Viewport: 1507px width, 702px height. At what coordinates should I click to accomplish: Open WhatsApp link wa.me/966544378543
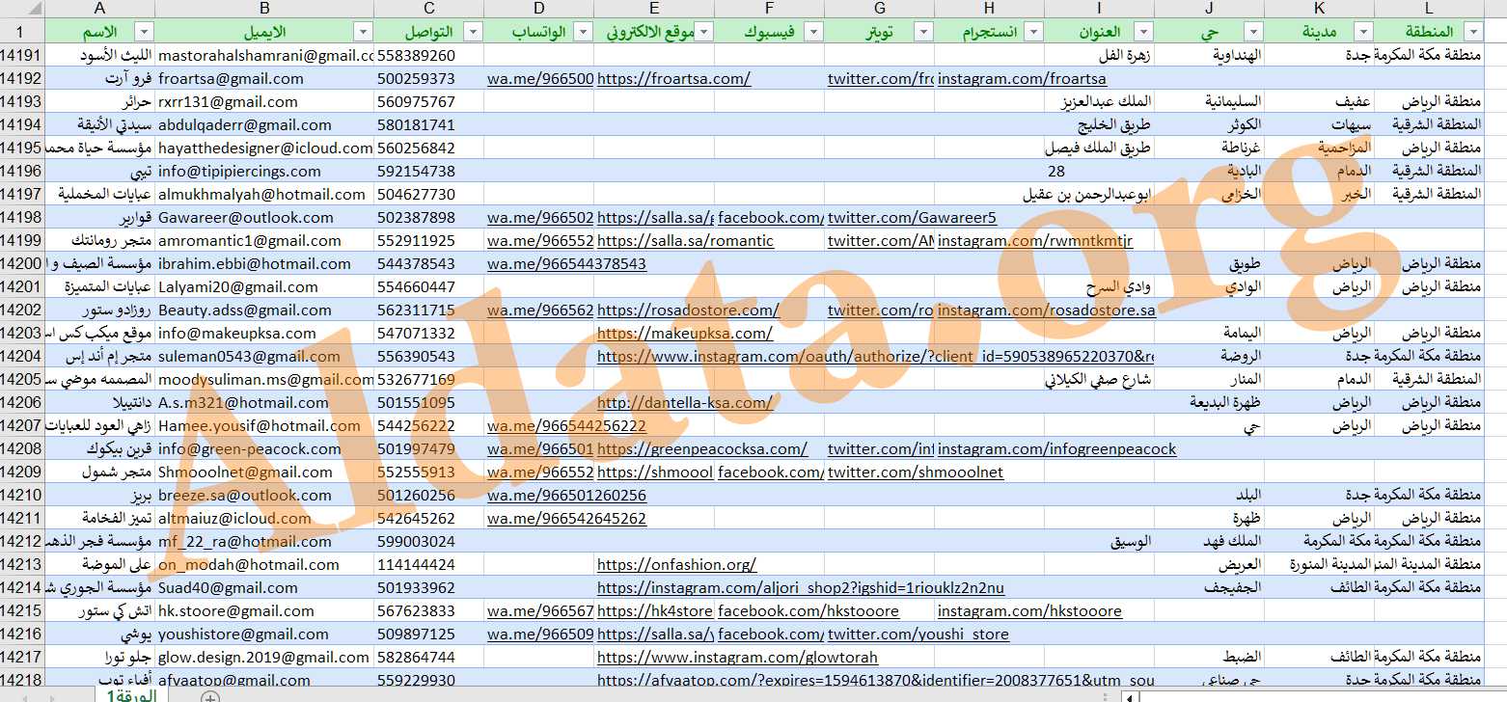pyautogui.click(x=566, y=263)
